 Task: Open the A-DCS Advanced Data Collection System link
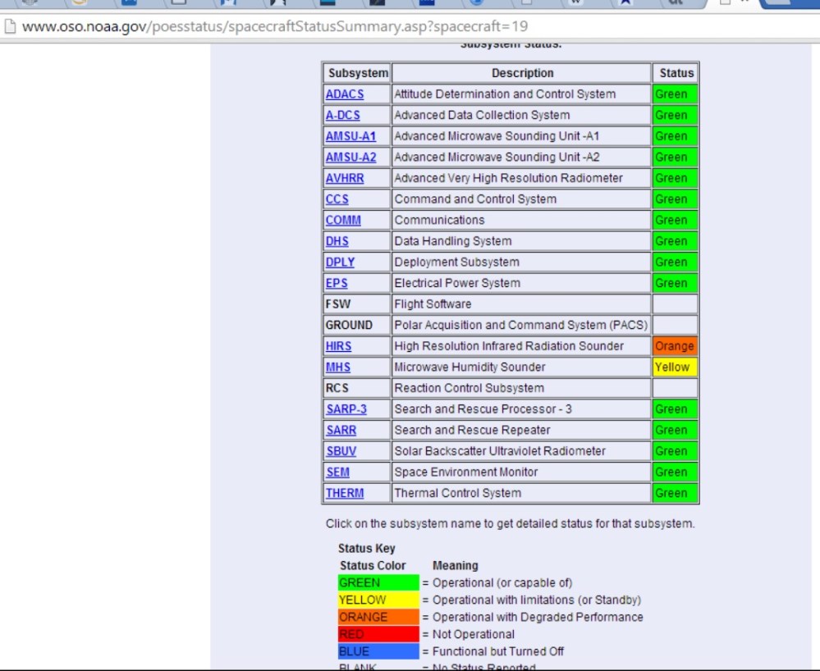click(341, 115)
